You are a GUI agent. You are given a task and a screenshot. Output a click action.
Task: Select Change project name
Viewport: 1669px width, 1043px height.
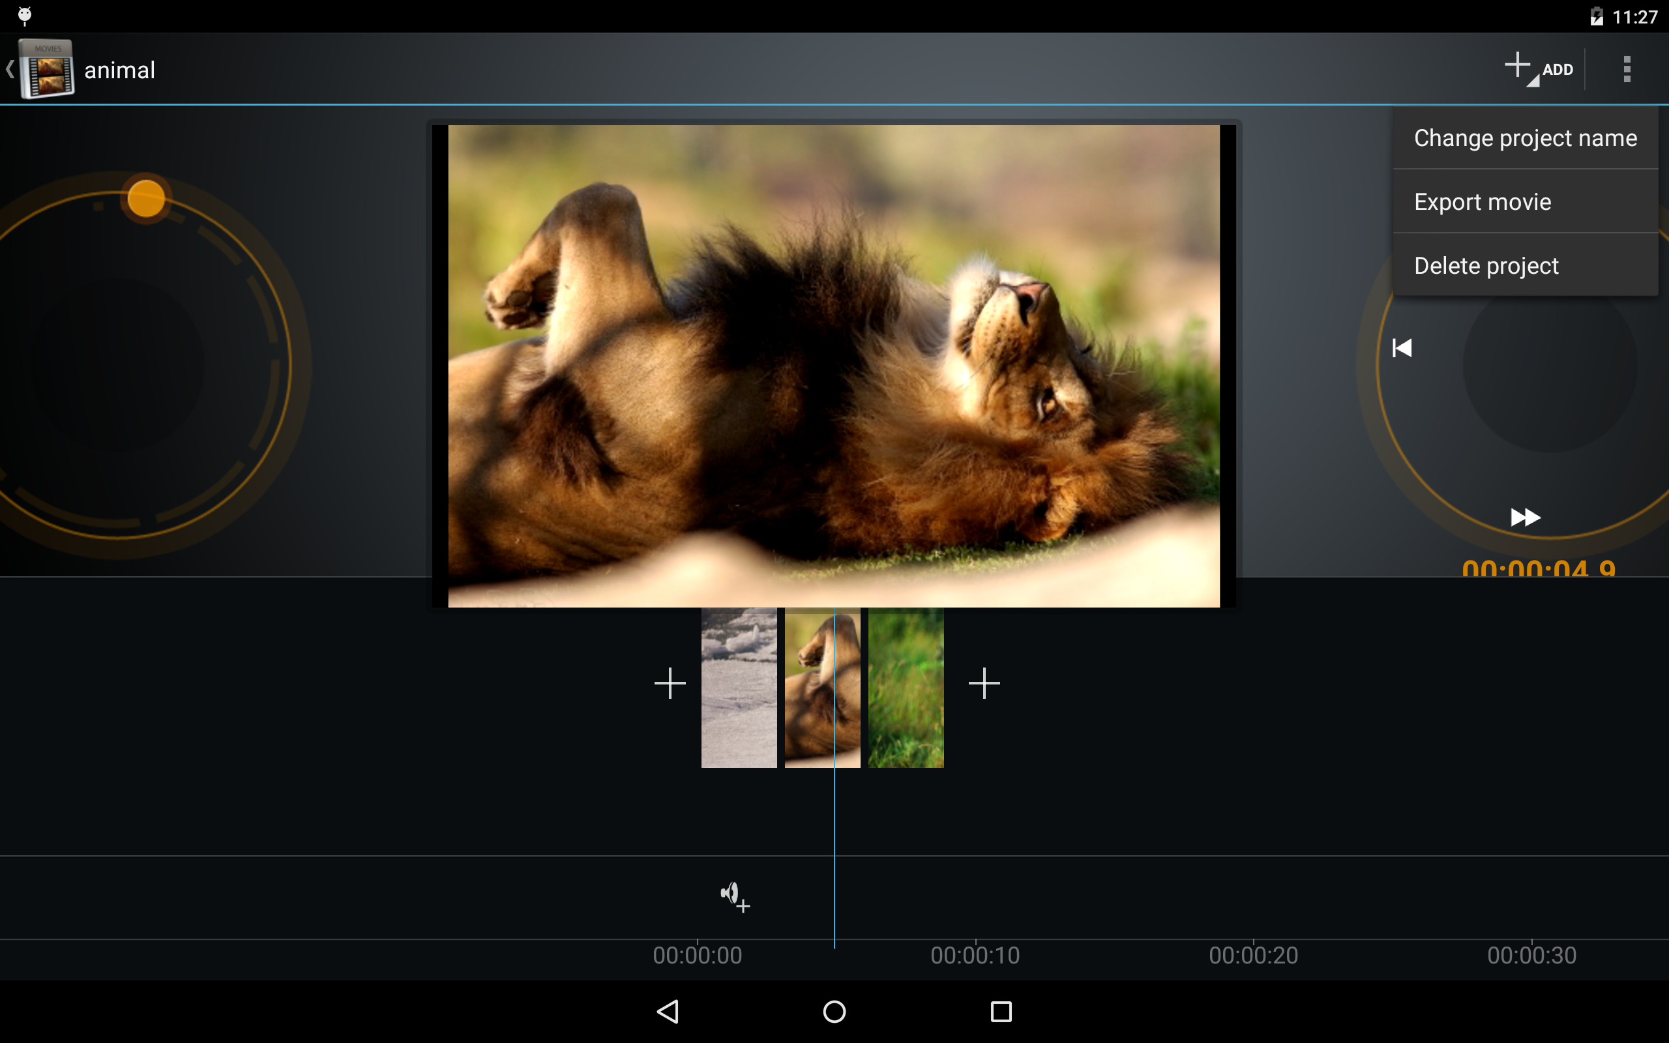point(1524,138)
